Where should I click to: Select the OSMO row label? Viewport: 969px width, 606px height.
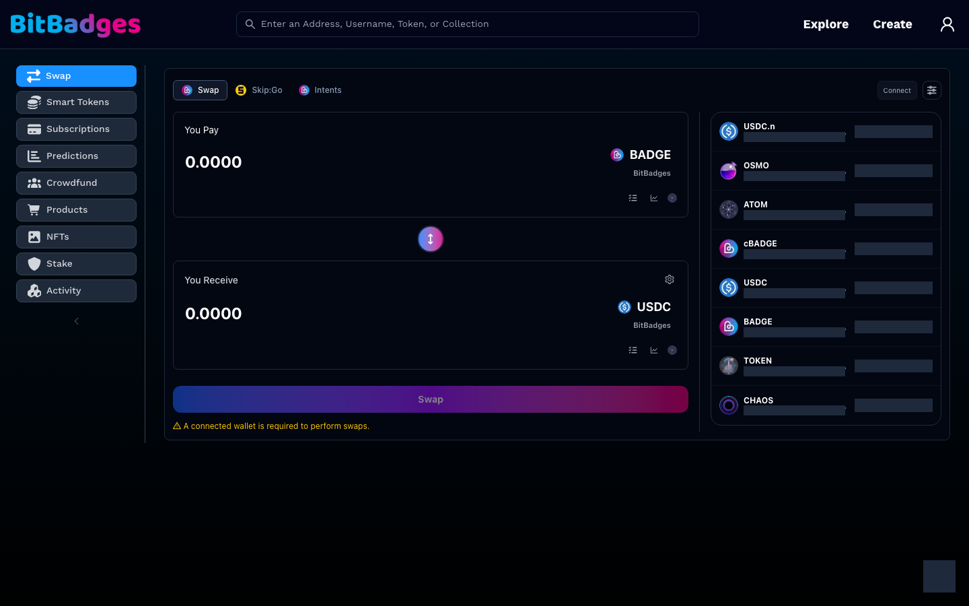coord(756,166)
